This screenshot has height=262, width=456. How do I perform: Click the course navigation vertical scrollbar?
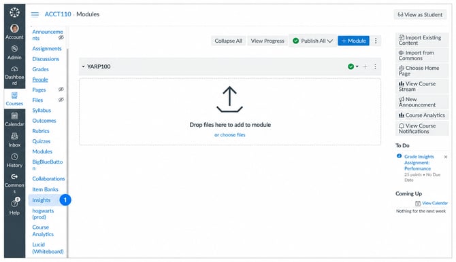[x=67, y=153]
